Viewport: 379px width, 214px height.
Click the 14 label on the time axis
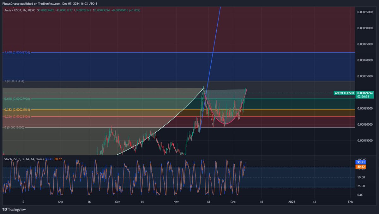(142, 201)
